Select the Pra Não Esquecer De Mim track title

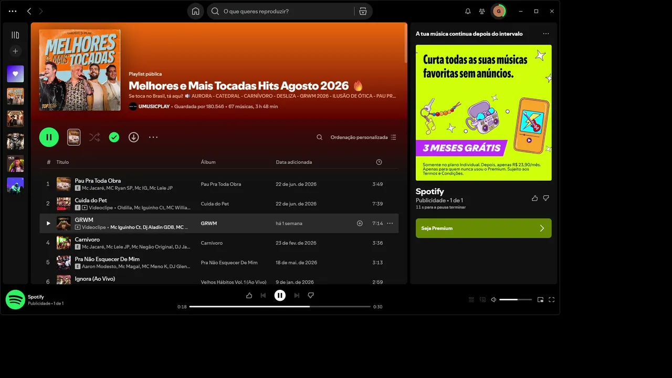(107, 259)
